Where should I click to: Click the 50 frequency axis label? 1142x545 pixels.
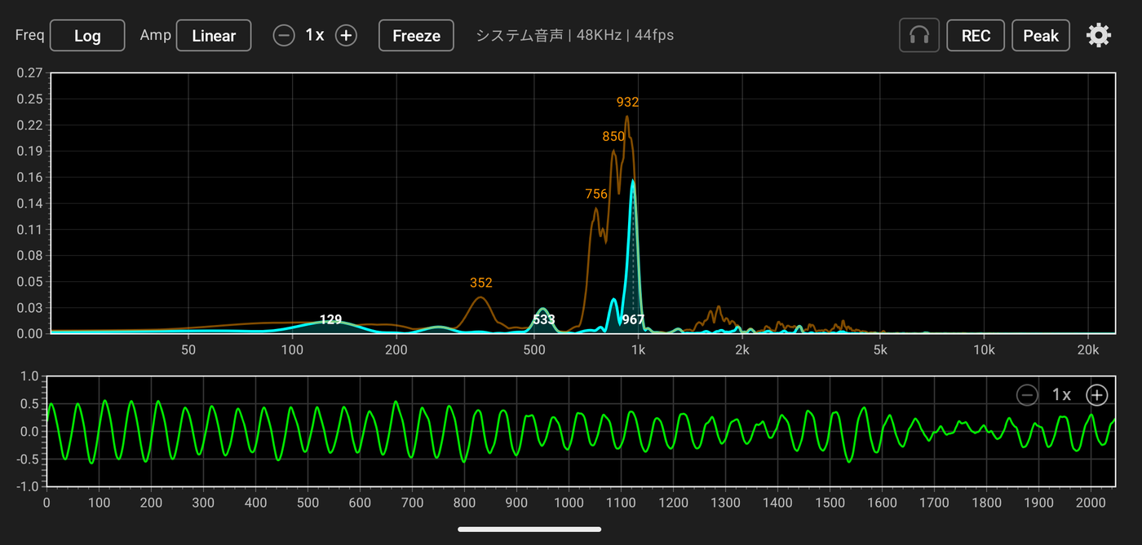click(188, 350)
